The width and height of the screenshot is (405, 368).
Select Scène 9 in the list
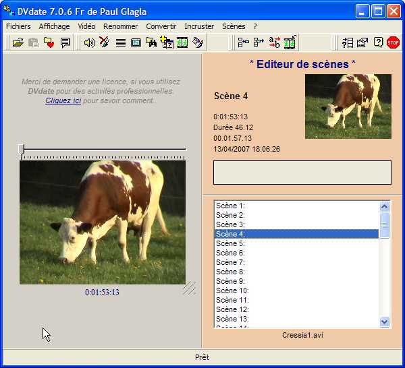click(296, 281)
